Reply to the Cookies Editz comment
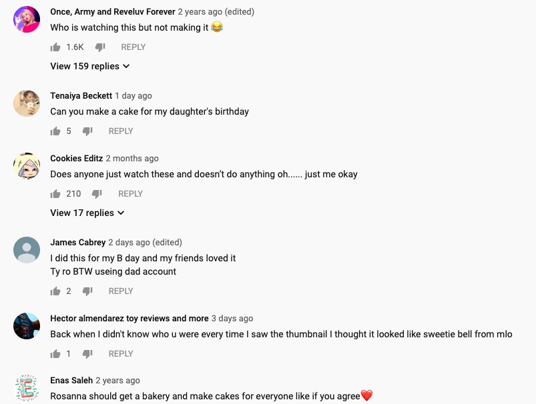Image resolution: width=536 pixels, height=404 pixels. point(130,194)
